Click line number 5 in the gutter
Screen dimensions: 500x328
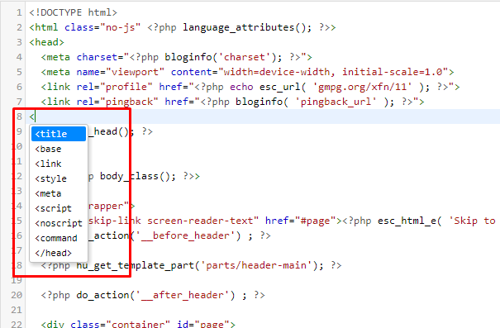click(19, 72)
